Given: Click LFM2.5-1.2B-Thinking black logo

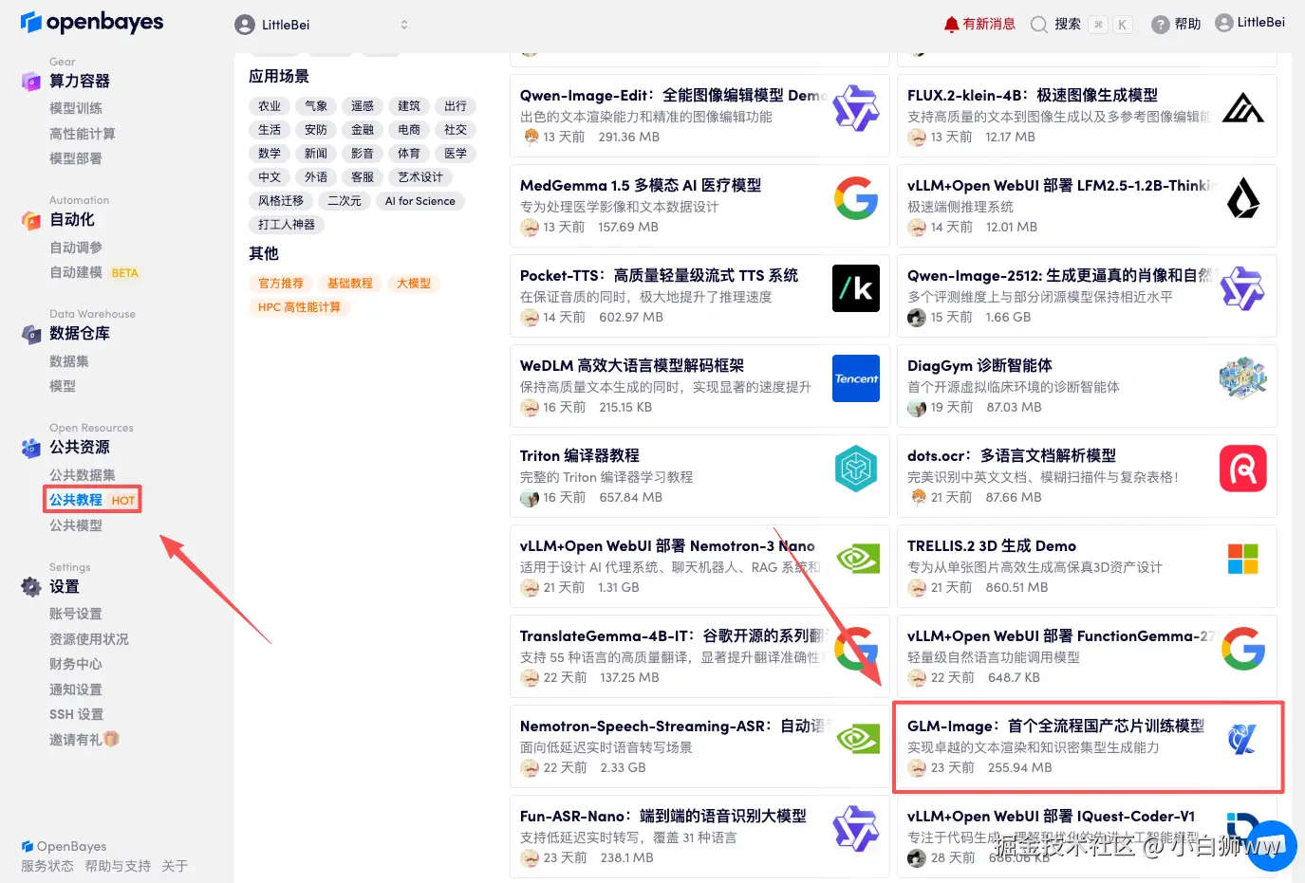Looking at the screenshot, I should pyautogui.click(x=1243, y=198).
